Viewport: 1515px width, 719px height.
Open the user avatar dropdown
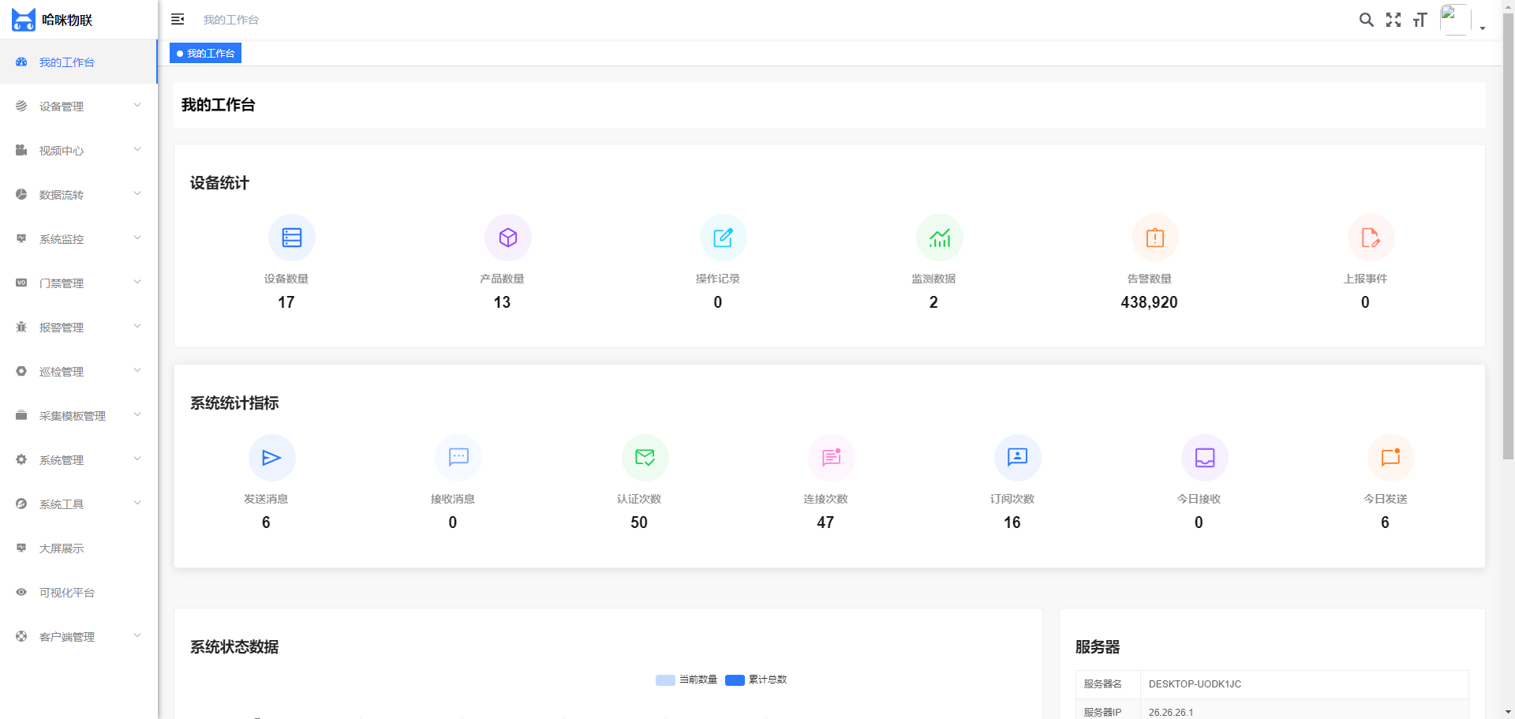(1462, 21)
